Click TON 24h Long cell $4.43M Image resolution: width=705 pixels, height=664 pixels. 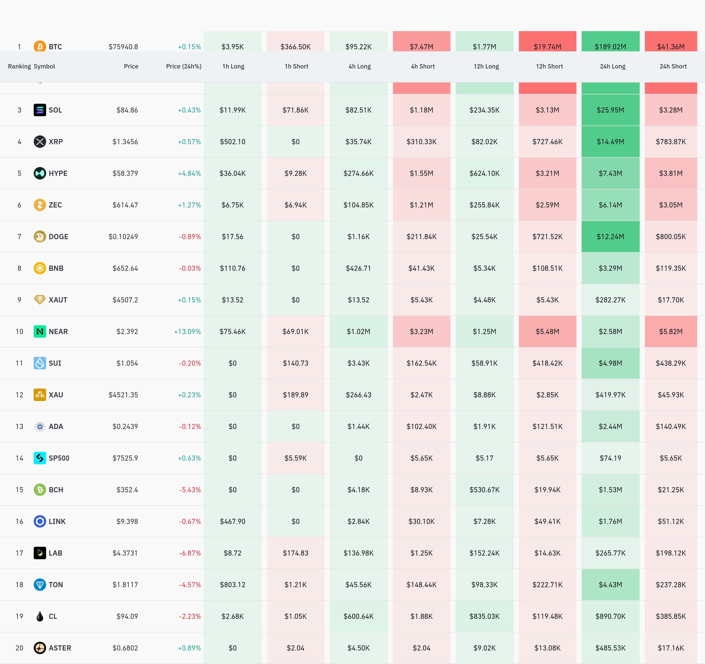tap(611, 585)
